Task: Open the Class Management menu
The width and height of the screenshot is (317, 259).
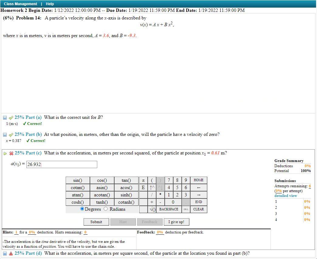Action: (20, 4)
